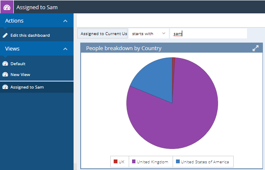Image resolution: width=265 pixels, height=170 pixels.
Task: Click the pencil icon beside Edit this dashboard
Action: point(5,35)
